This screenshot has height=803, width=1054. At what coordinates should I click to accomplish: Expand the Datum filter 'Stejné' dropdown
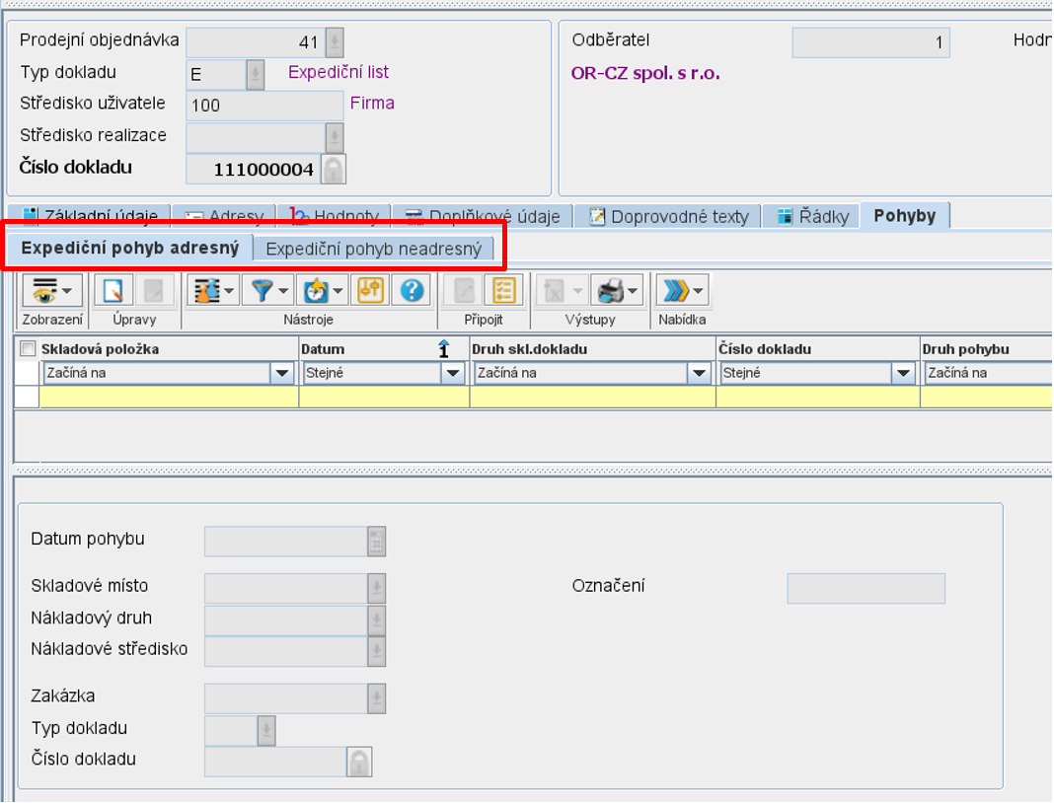453,373
